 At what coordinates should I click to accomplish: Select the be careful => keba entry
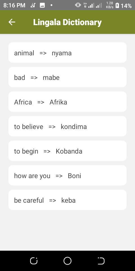[67, 200]
